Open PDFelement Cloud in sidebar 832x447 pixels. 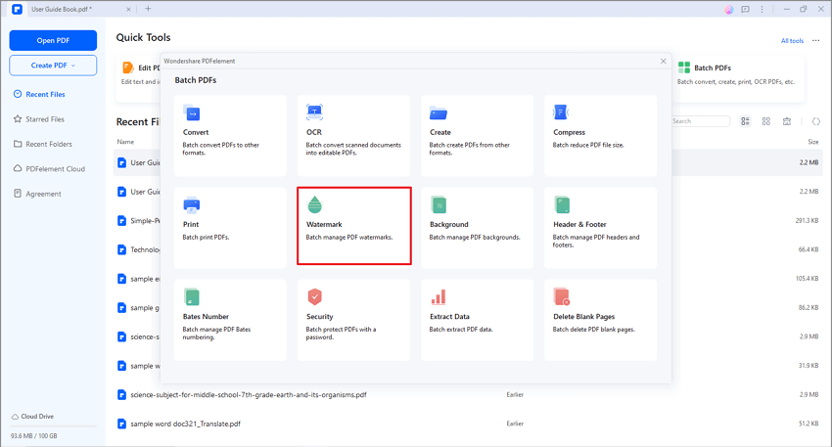click(49, 168)
